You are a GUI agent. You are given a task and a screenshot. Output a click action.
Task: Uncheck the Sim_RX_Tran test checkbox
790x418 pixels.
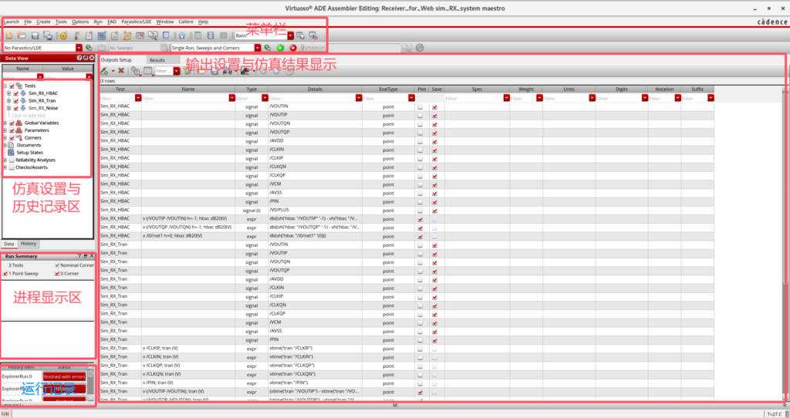pyautogui.click(x=16, y=101)
